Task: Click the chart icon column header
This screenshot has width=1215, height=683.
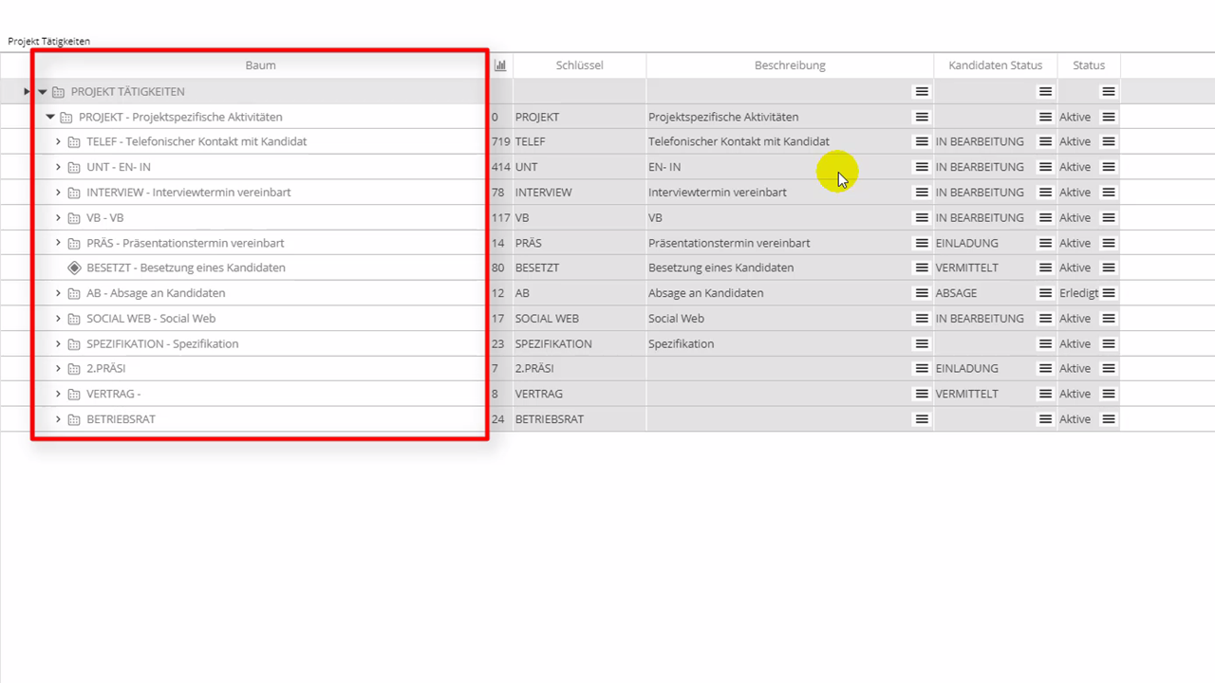Action: [500, 65]
